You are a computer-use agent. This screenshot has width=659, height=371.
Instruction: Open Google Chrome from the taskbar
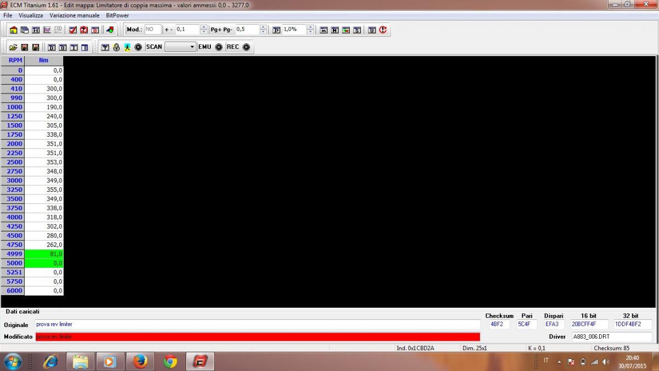coord(170,361)
